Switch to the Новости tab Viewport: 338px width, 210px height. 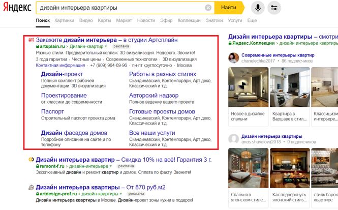[x=146, y=20]
